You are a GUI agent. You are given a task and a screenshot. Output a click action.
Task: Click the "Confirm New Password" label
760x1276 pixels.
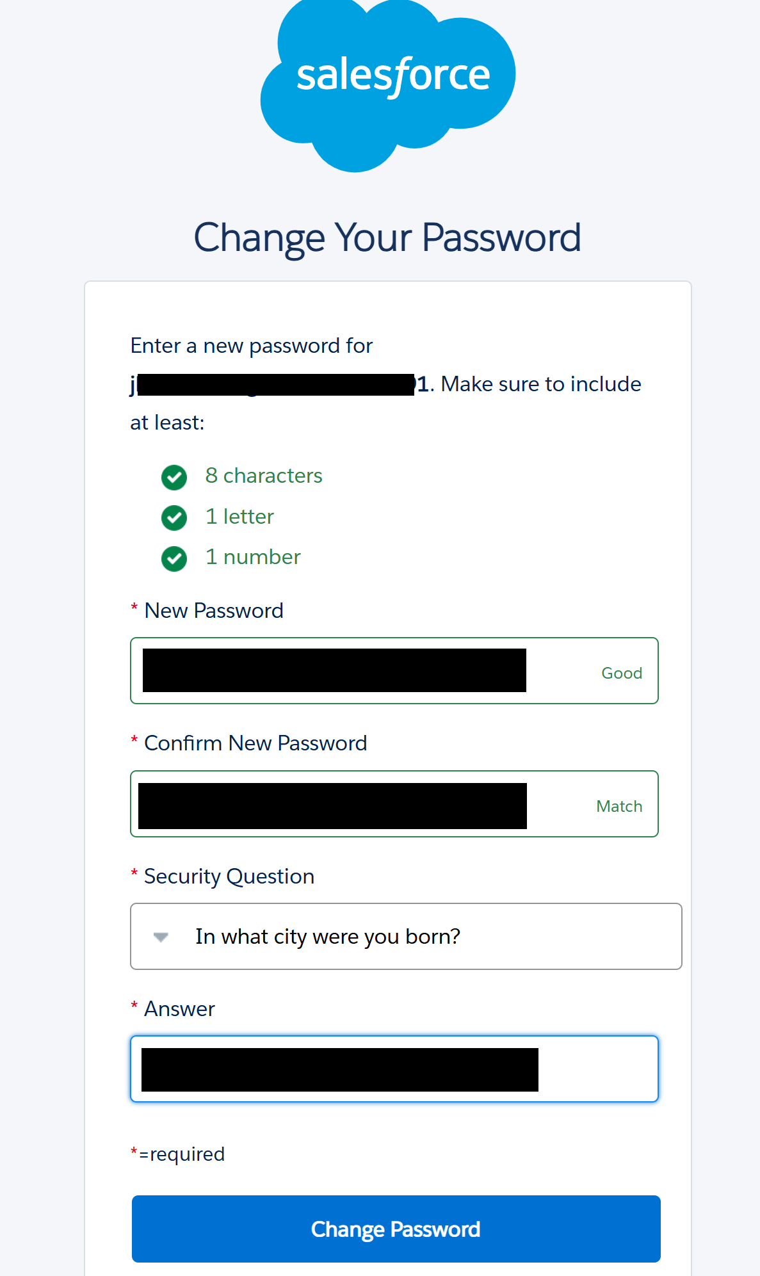(x=255, y=743)
